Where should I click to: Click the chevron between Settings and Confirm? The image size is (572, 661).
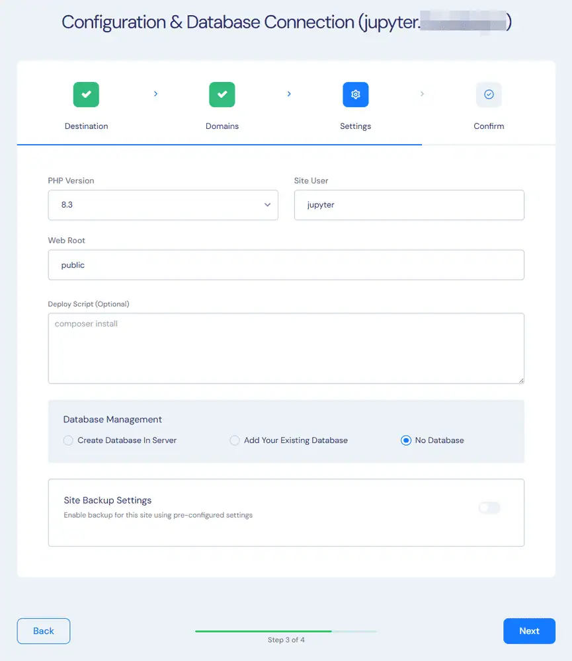click(422, 94)
